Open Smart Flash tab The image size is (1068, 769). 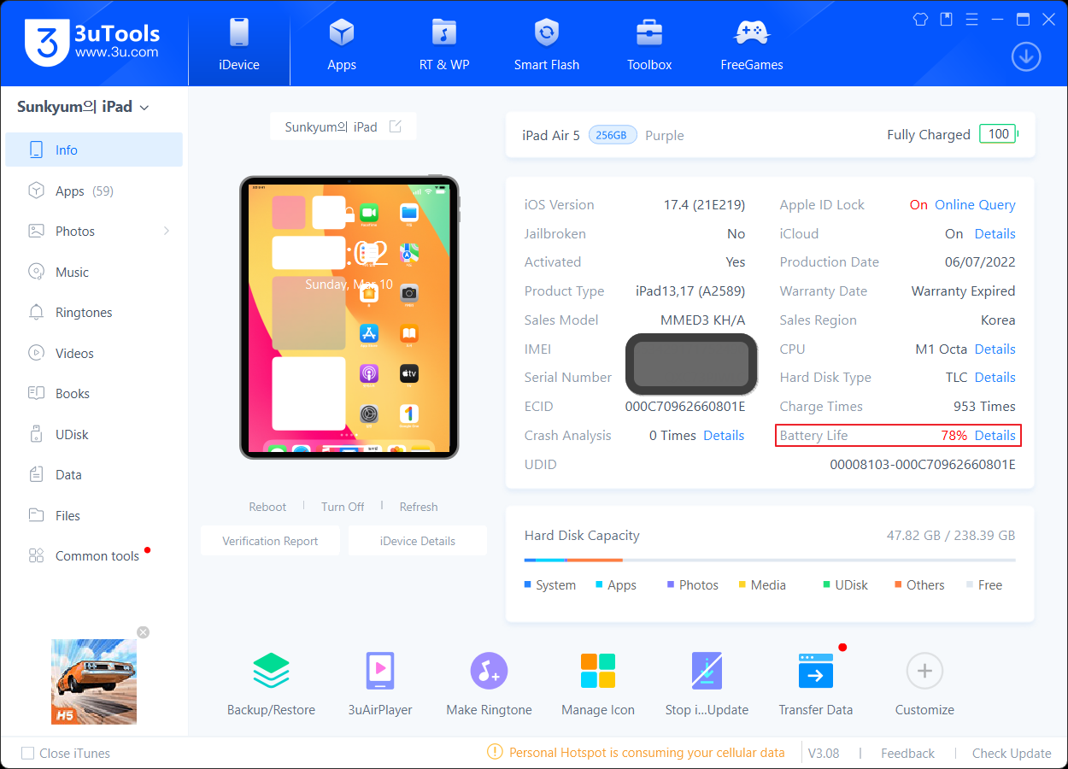click(x=547, y=43)
